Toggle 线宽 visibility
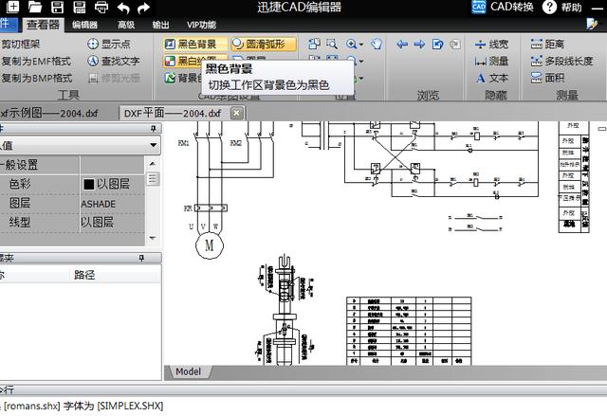Viewport: 607px width, 416px height. pyautogui.click(x=491, y=45)
